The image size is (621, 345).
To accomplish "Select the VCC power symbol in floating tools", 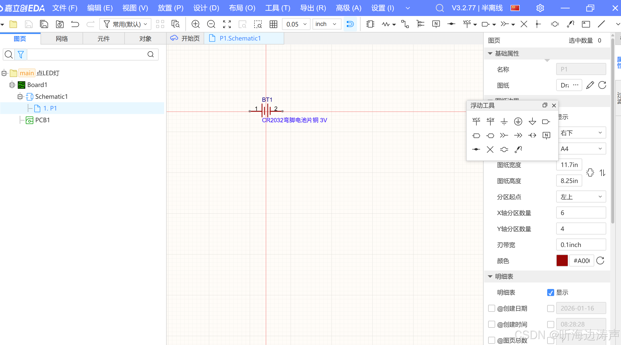I will coord(476,121).
